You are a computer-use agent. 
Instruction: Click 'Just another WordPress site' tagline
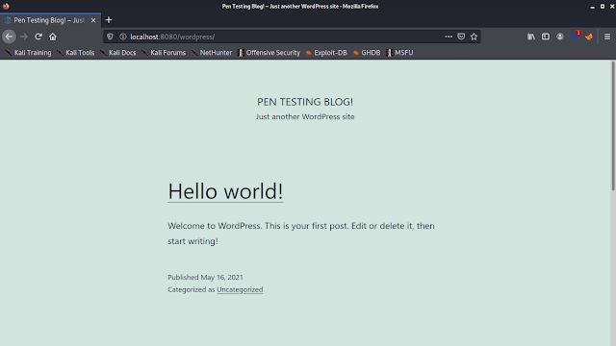click(305, 116)
